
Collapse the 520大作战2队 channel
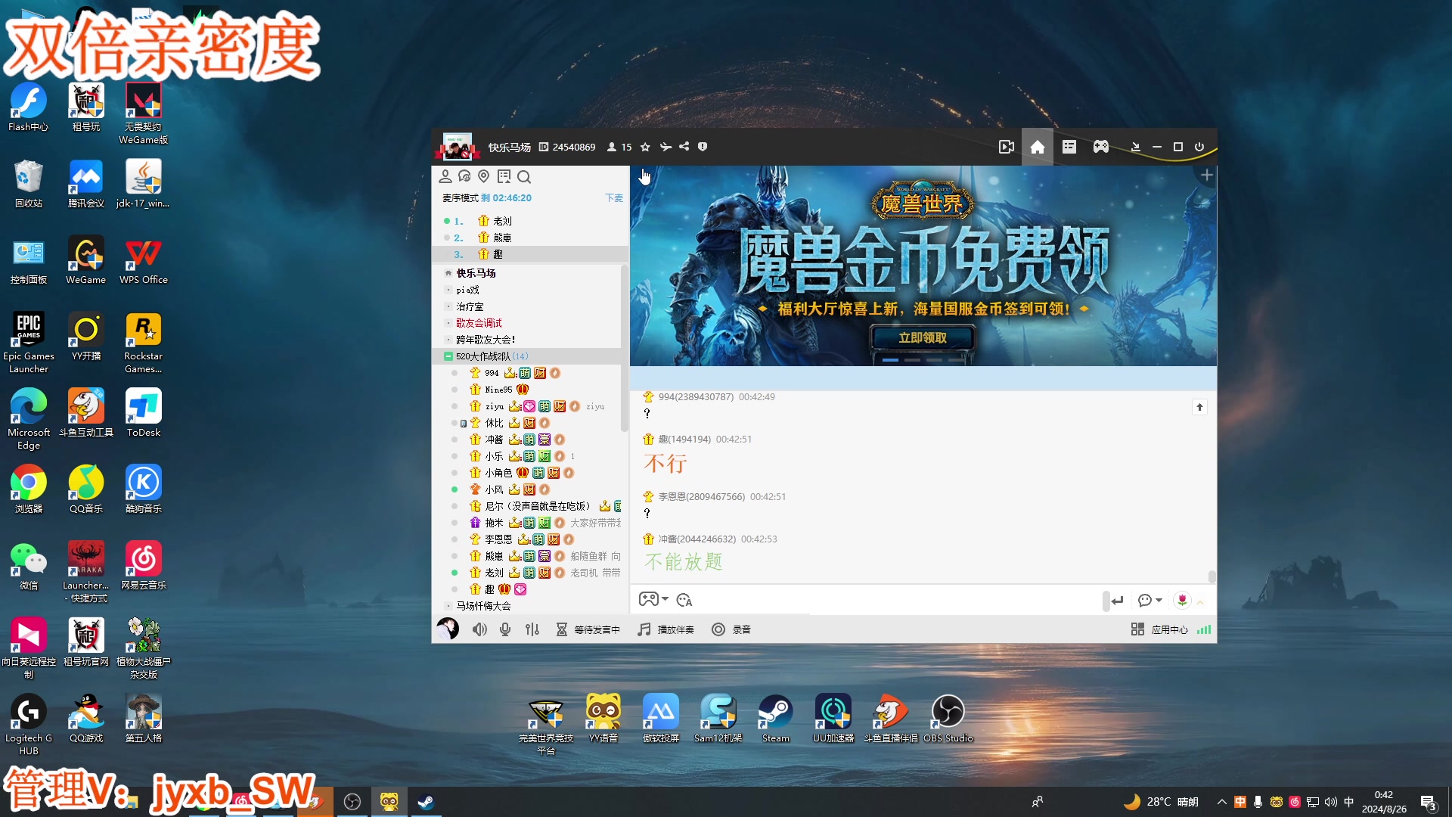pyautogui.click(x=448, y=356)
